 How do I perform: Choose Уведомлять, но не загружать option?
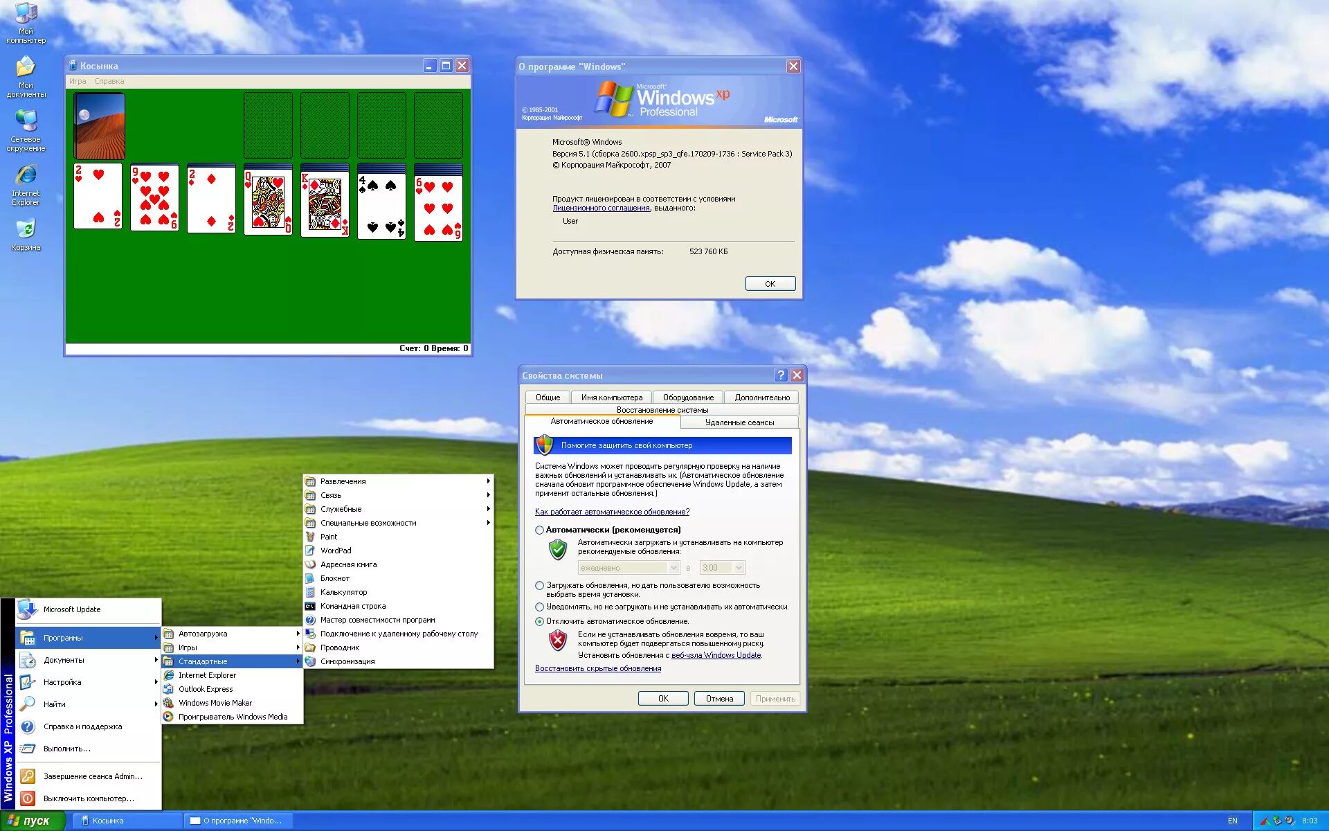tap(539, 607)
